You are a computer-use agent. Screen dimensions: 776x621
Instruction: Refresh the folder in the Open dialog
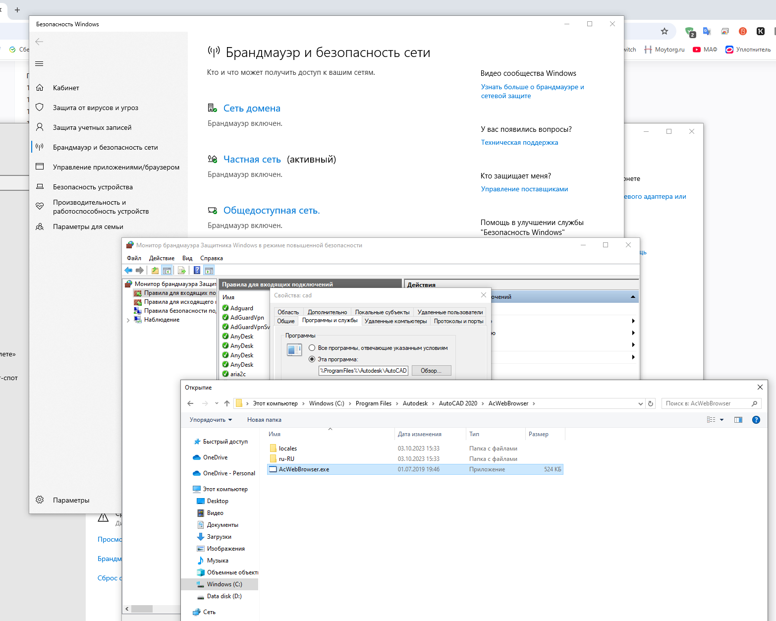tap(651, 403)
